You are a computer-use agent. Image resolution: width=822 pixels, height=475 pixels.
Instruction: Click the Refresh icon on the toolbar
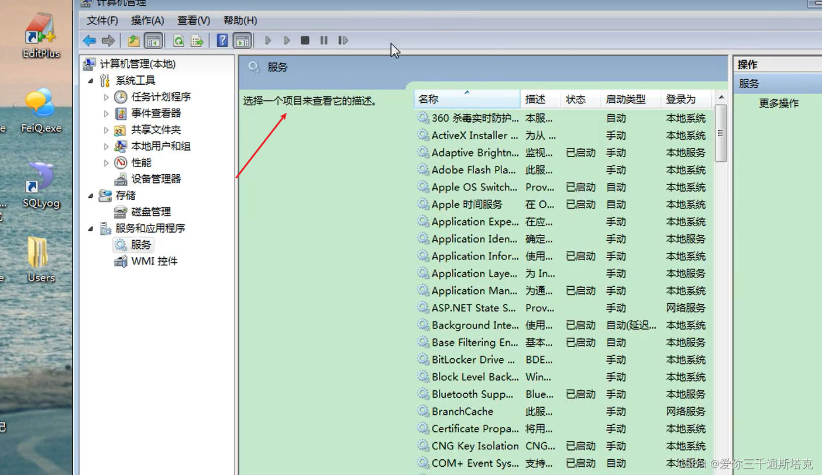[179, 40]
